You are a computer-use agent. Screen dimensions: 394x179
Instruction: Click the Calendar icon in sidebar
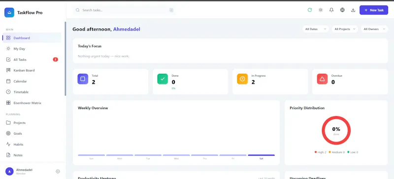tap(8, 81)
